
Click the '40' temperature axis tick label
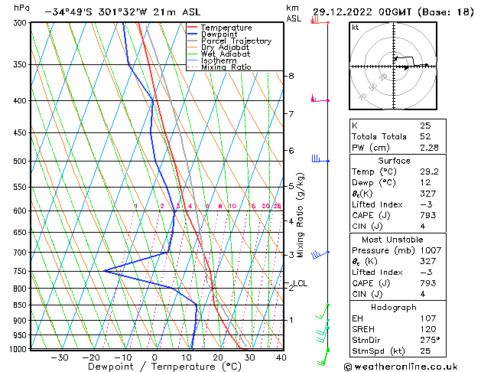coord(281,357)
